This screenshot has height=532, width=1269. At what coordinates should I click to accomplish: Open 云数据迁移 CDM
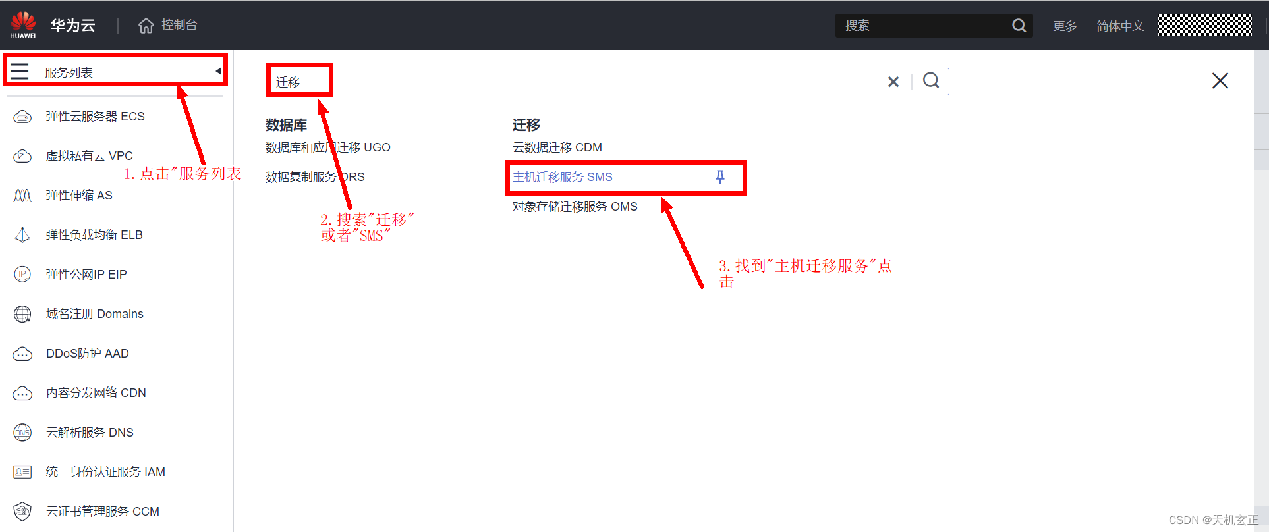point(557,147)
